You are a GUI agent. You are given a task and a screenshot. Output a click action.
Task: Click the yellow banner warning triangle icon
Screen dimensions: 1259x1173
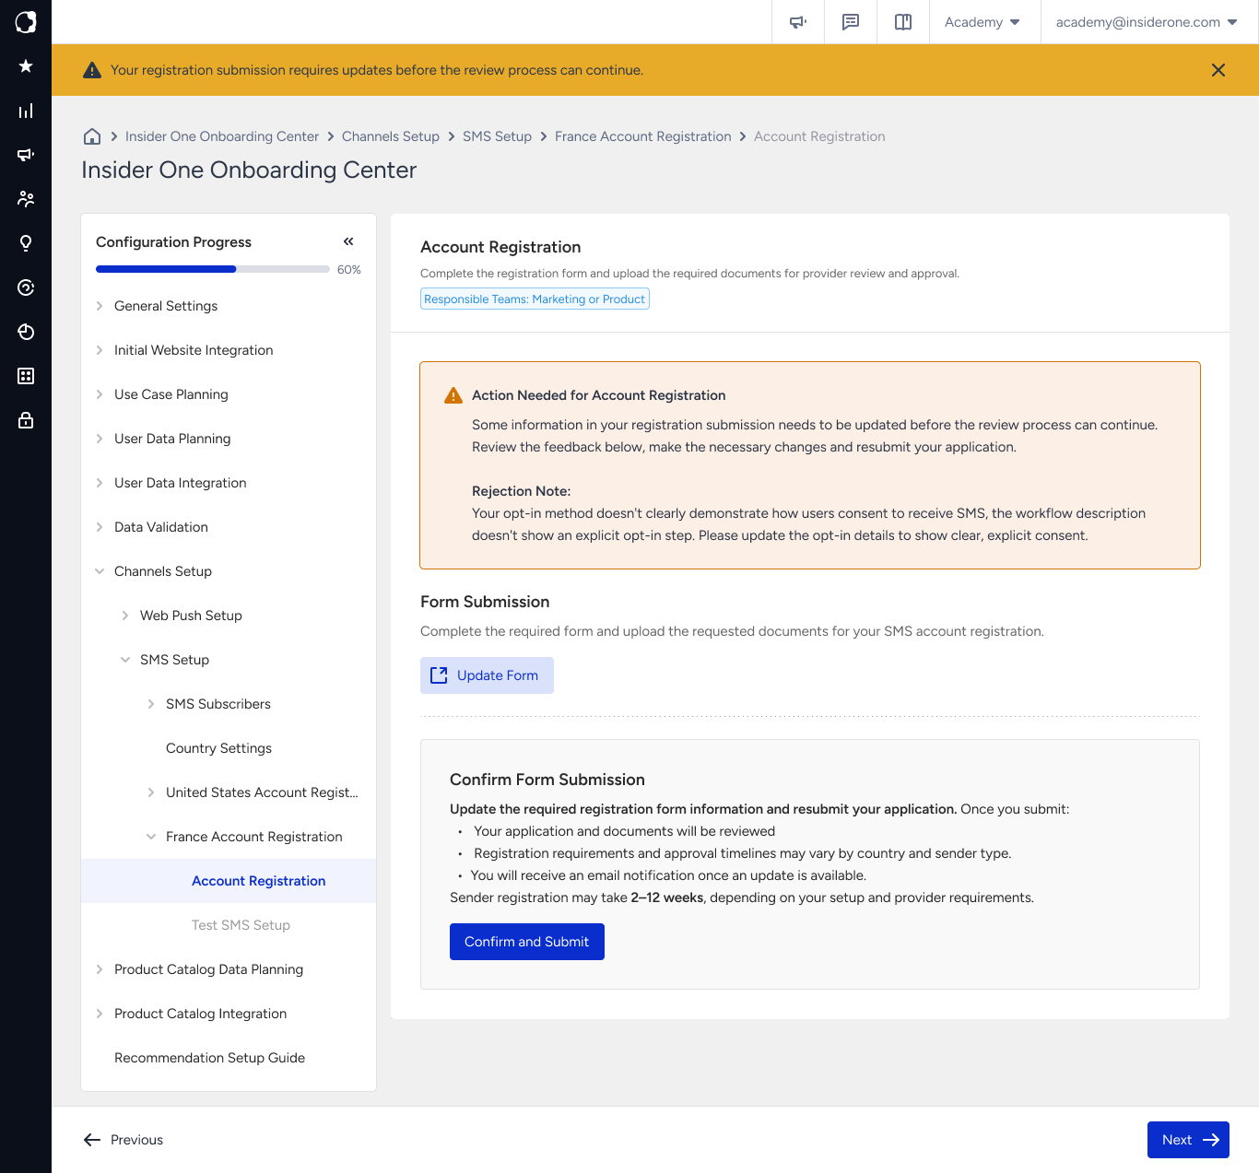click(92, 70)
